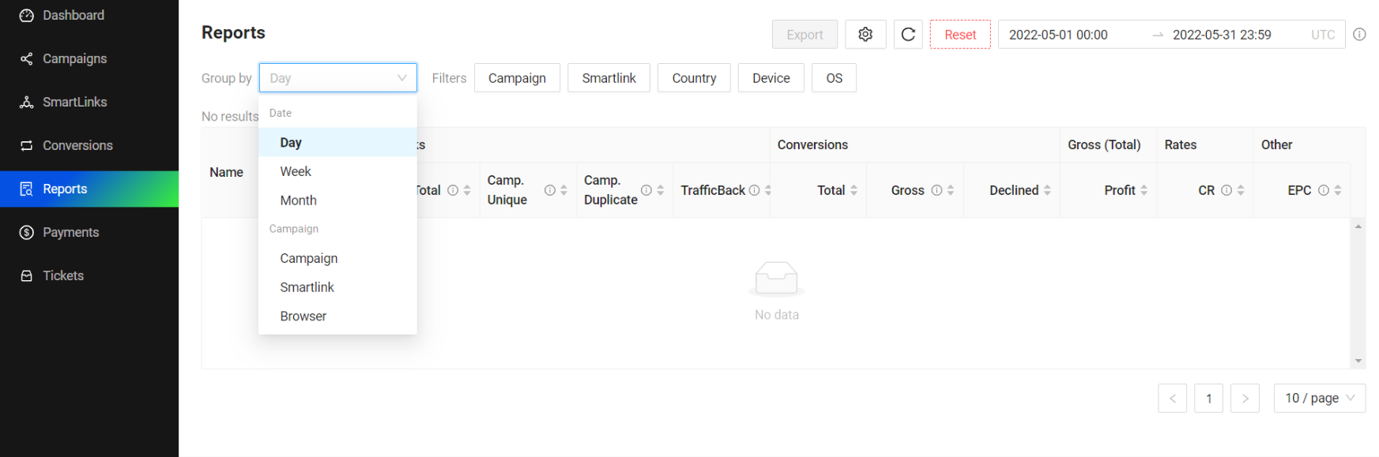The image size is (1379, 457).
Task: Click table scrollbar down arrow
Action: pos(1358,361)
